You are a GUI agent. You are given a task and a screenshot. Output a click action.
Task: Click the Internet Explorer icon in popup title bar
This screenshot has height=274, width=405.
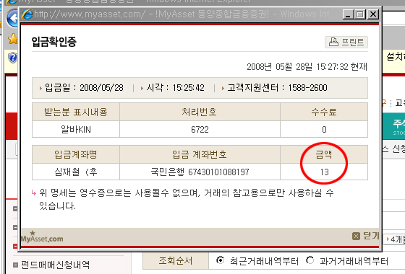tap(27, 14)
